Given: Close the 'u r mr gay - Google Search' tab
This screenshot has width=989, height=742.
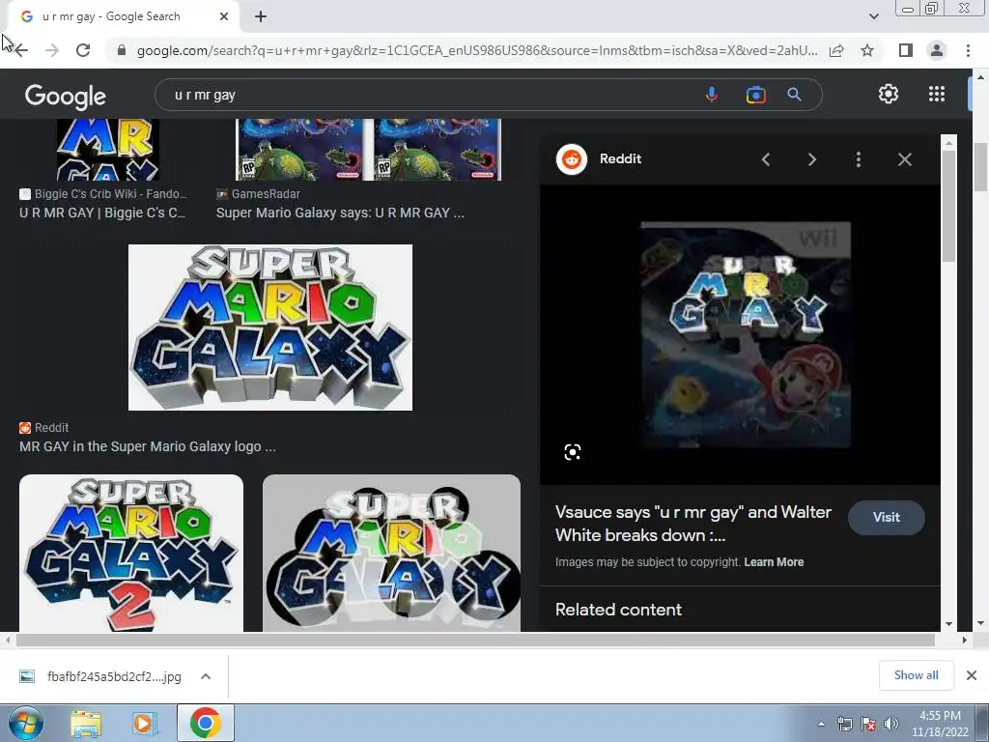Looking at the screenshot, I should (x=224, y=17).
